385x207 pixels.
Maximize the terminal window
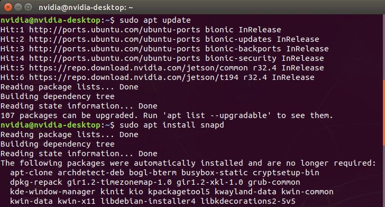pyautogui.click(x=28, y=7)
